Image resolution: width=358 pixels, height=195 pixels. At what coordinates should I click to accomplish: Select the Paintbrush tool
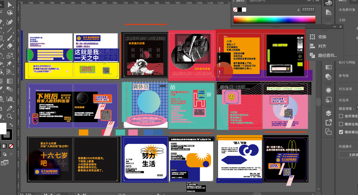[x=10, y=38]
